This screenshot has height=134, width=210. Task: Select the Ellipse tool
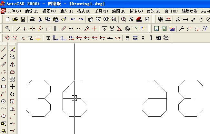coord(4,116)
